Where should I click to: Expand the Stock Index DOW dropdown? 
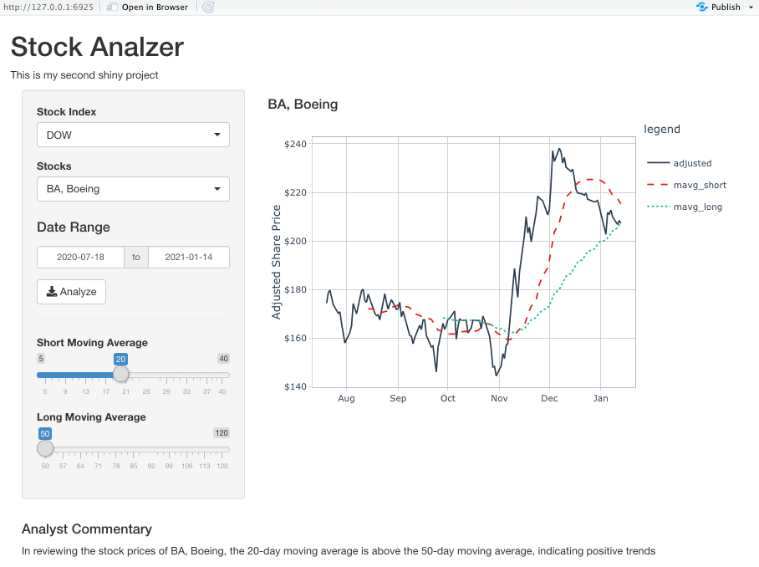(x=133, y=135)
